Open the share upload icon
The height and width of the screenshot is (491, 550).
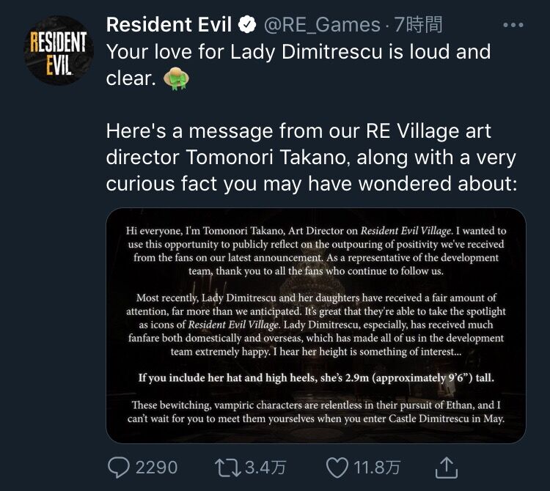click(446, 468)
